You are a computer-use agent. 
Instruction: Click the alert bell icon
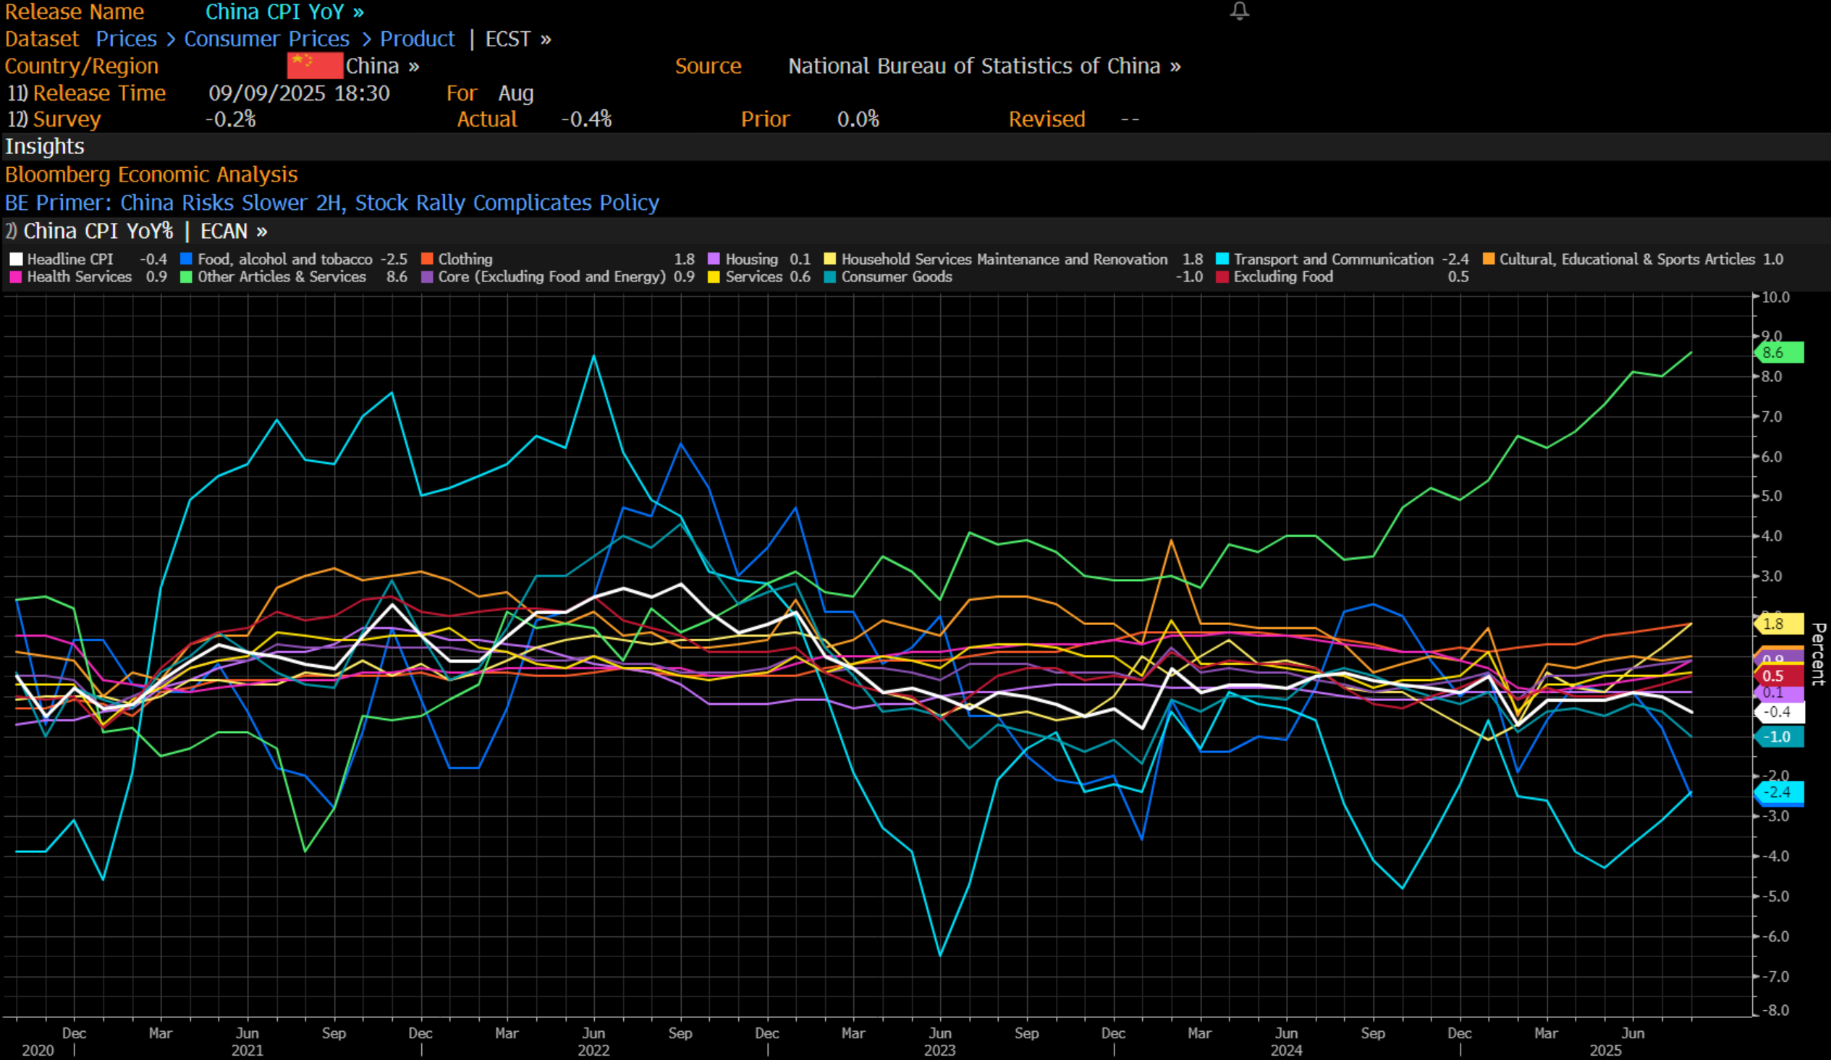(1239, 11)
